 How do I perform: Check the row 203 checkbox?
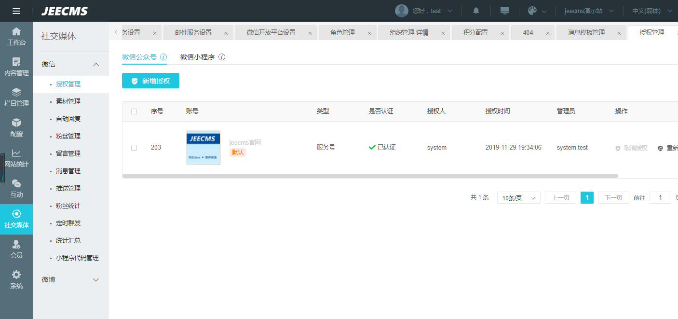[x=134, y=148]
